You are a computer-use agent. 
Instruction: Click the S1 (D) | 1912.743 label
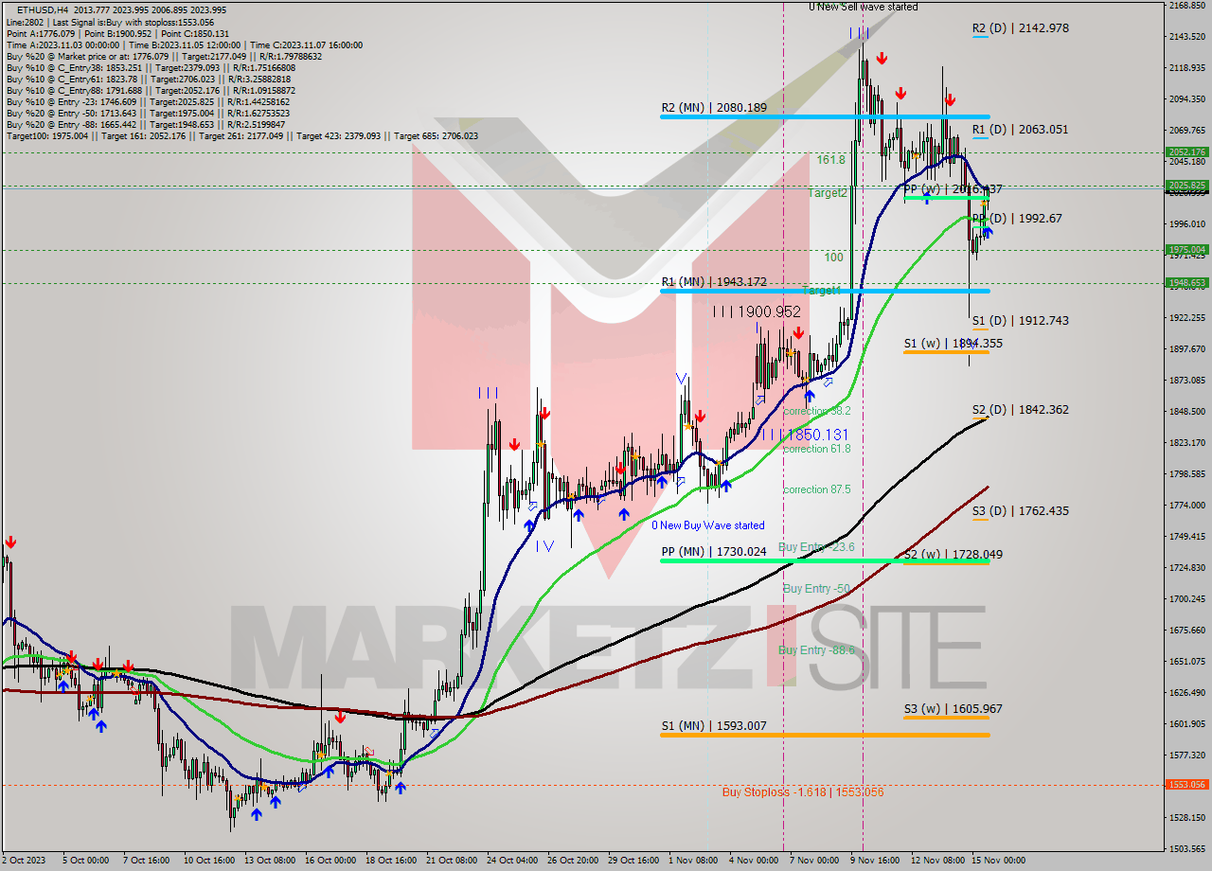(1021, 320)
